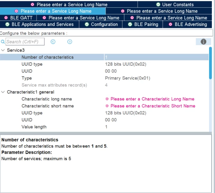215x193 pixels.
Task: Focus the Search (Ctrl+F) field
Action: point(25,42)
